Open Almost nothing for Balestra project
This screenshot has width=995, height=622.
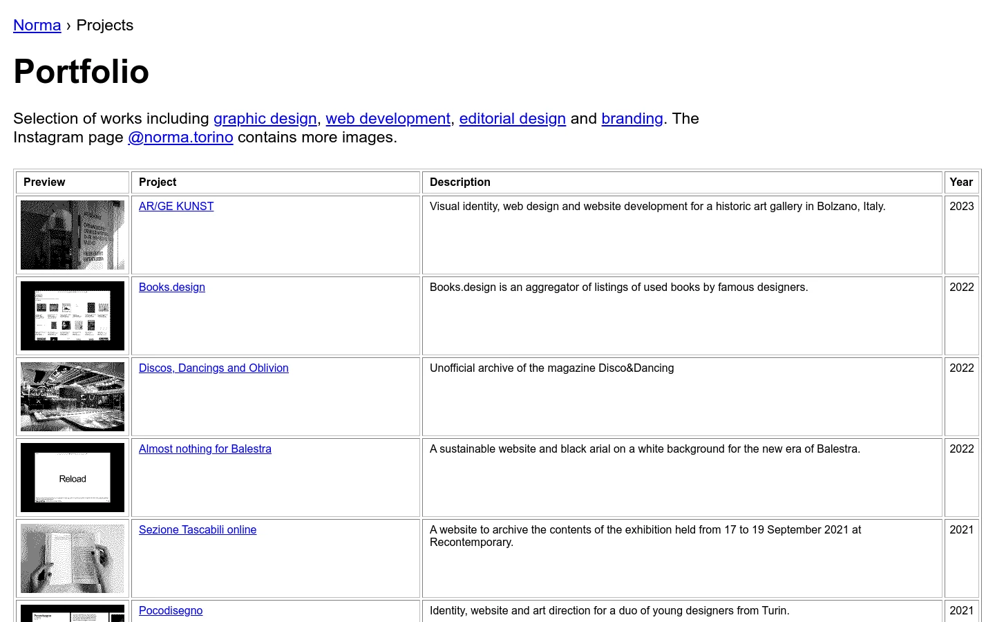coord(205,449)
